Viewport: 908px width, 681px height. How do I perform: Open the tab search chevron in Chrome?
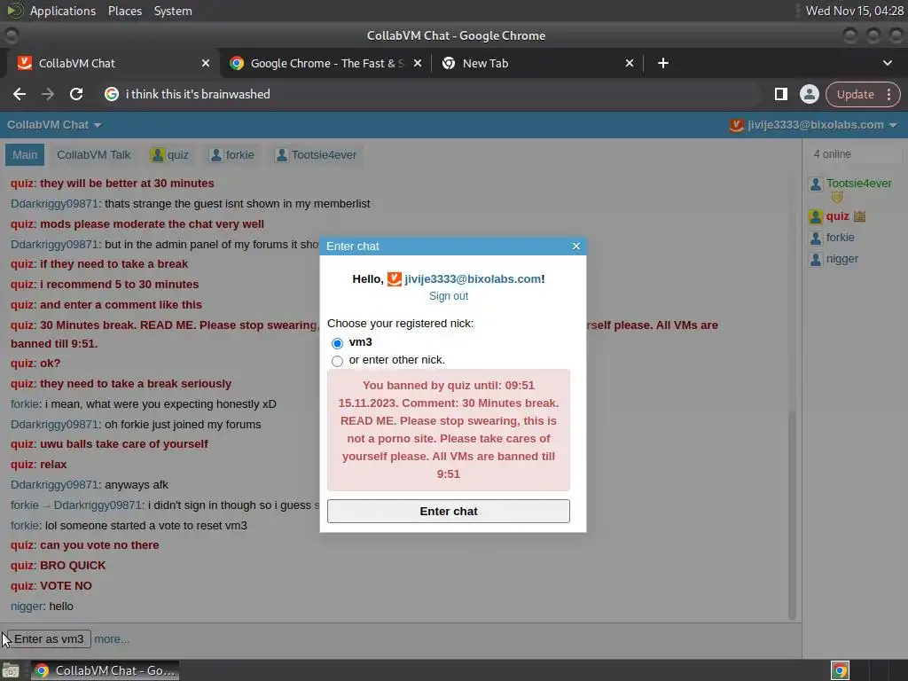[x=887, y=63]
